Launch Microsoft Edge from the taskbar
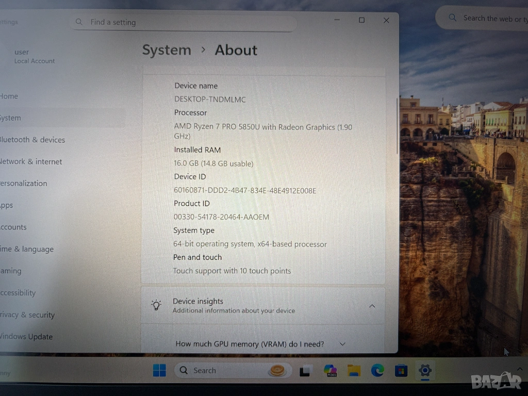528x396 pixels. point(377,370)
